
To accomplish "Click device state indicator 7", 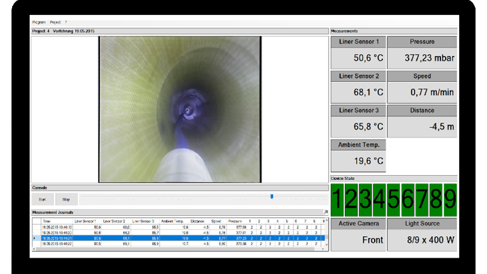I will (x=421, y=199).
